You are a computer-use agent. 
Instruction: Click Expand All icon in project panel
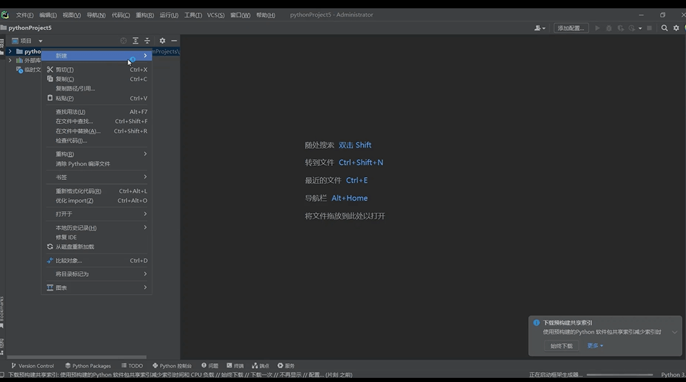136,41
